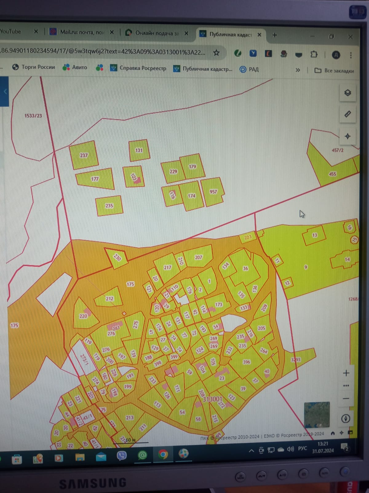Image resolution: width=369 pixels, height=493 pixels.
Task: Select parcel 237 on the map
Action: click(84, 155)
